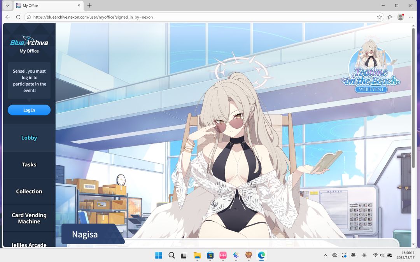Open Microsoft Store from the taskbar
Image resolution: width=420 pixels, height=262 pixels.
tap(210, 255)
